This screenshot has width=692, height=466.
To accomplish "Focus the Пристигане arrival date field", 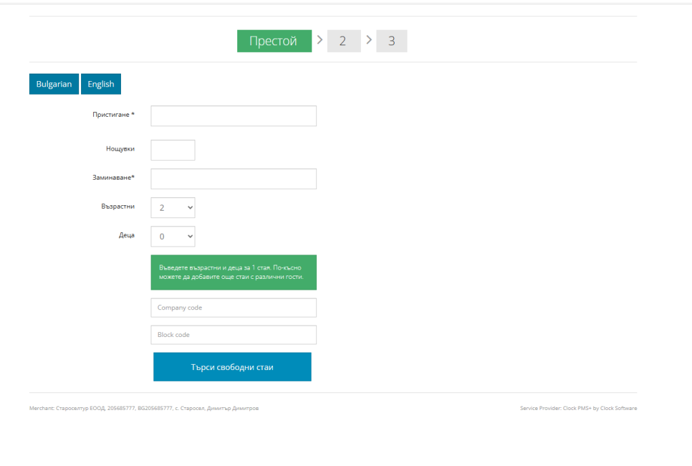I will click(x=233, y=116).
